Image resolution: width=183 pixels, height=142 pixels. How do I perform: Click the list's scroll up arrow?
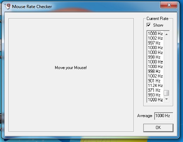point(166,34)
